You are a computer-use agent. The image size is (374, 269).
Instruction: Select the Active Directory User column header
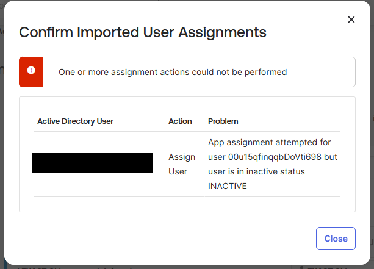pyautogui.click(x=76, y=121)
